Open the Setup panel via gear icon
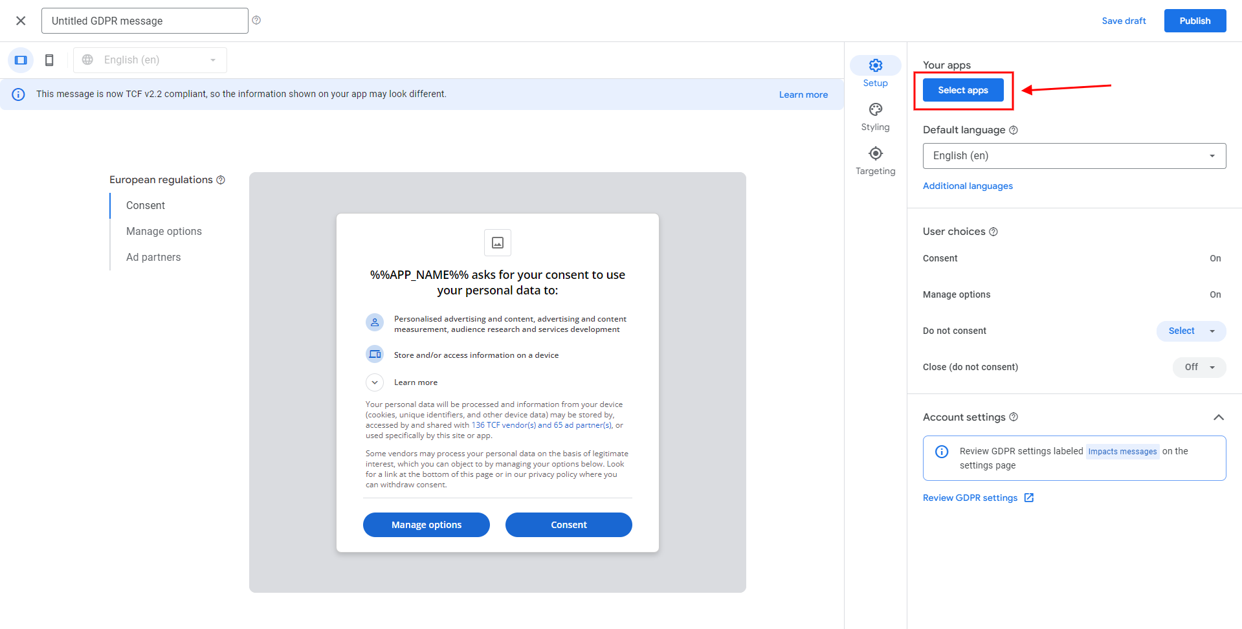 click(x=875, y=65)
